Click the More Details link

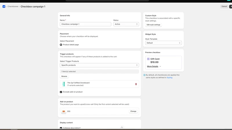(153, 66)
